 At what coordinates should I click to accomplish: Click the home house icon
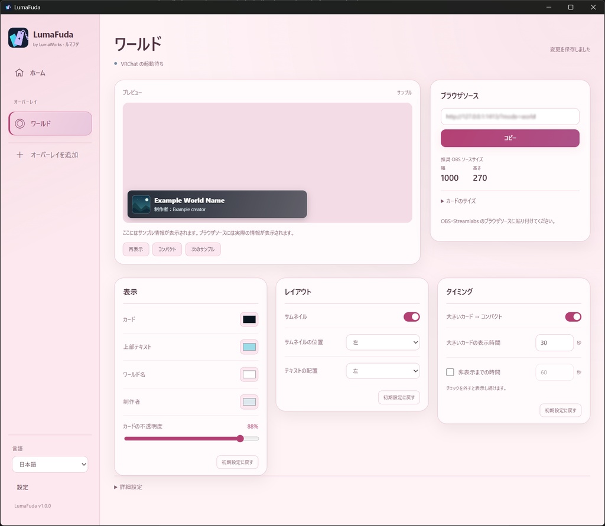[19, 73]
